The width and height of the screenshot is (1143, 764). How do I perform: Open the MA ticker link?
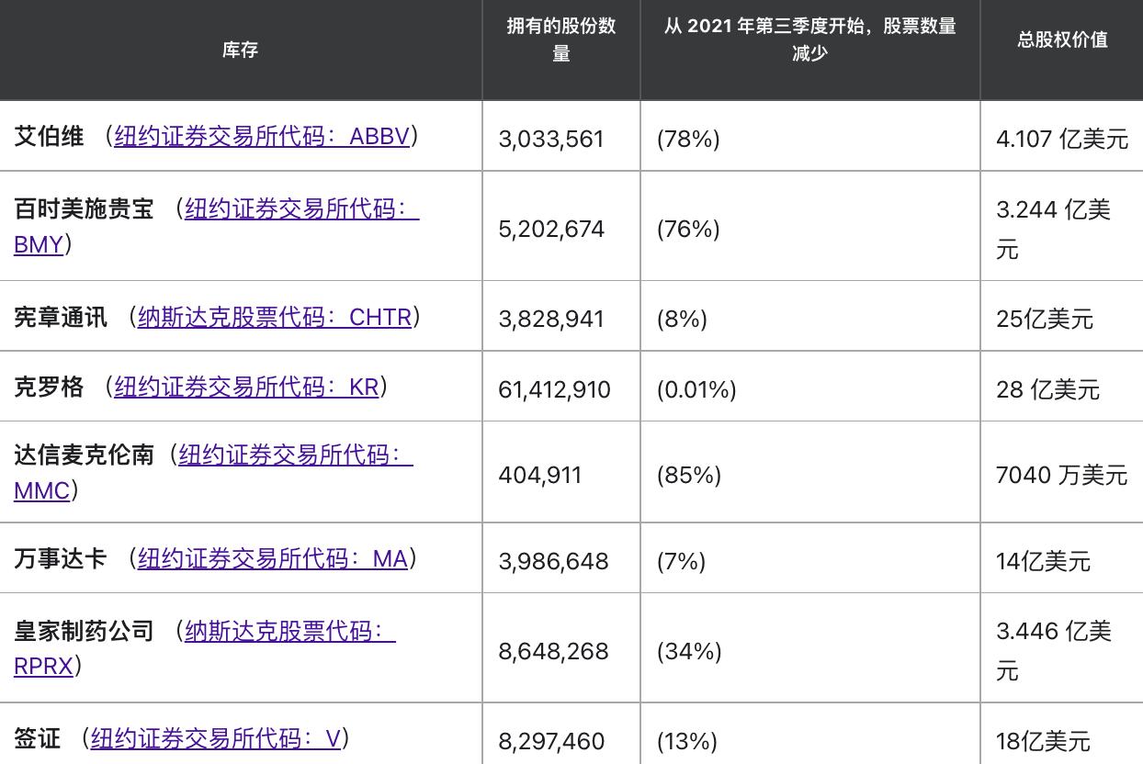tap(273, 558)
